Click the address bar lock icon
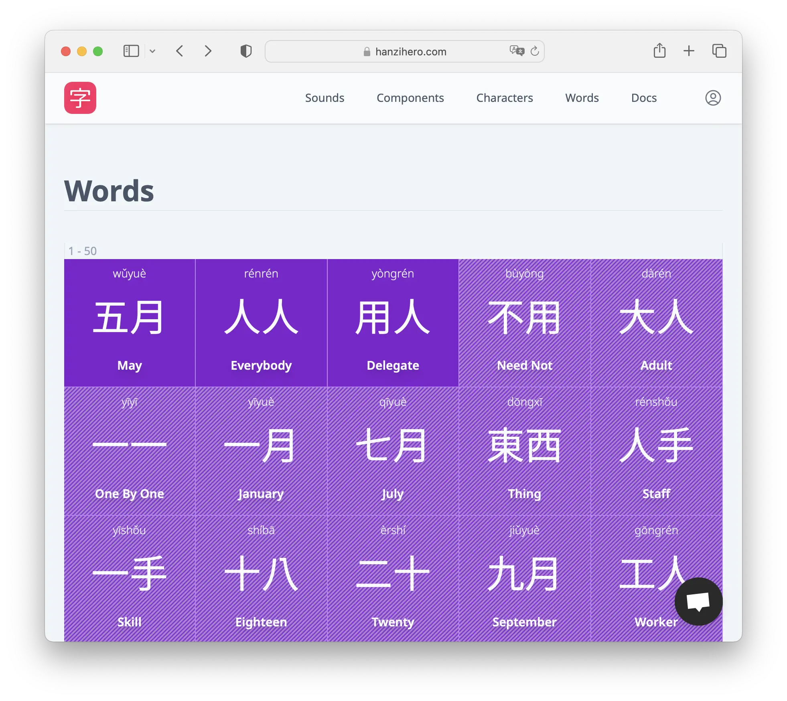 tap(367, 51)
